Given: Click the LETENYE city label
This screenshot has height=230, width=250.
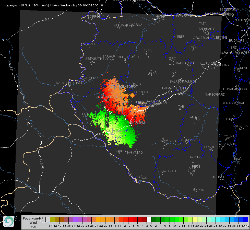Looking at the screenshot, I should point(99,134).
